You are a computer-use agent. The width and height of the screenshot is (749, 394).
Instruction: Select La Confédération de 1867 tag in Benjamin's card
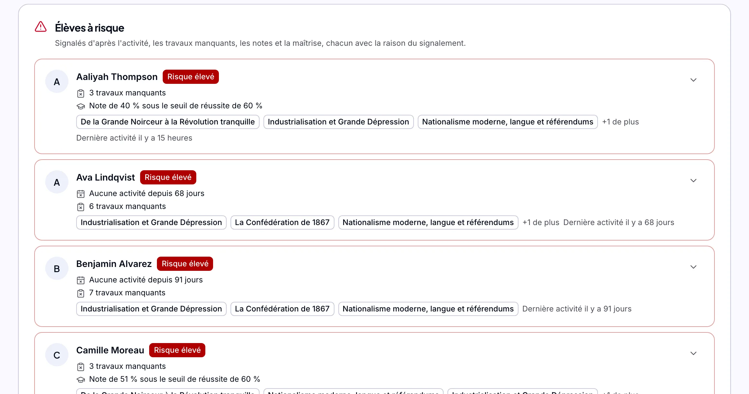coord(282,309)
